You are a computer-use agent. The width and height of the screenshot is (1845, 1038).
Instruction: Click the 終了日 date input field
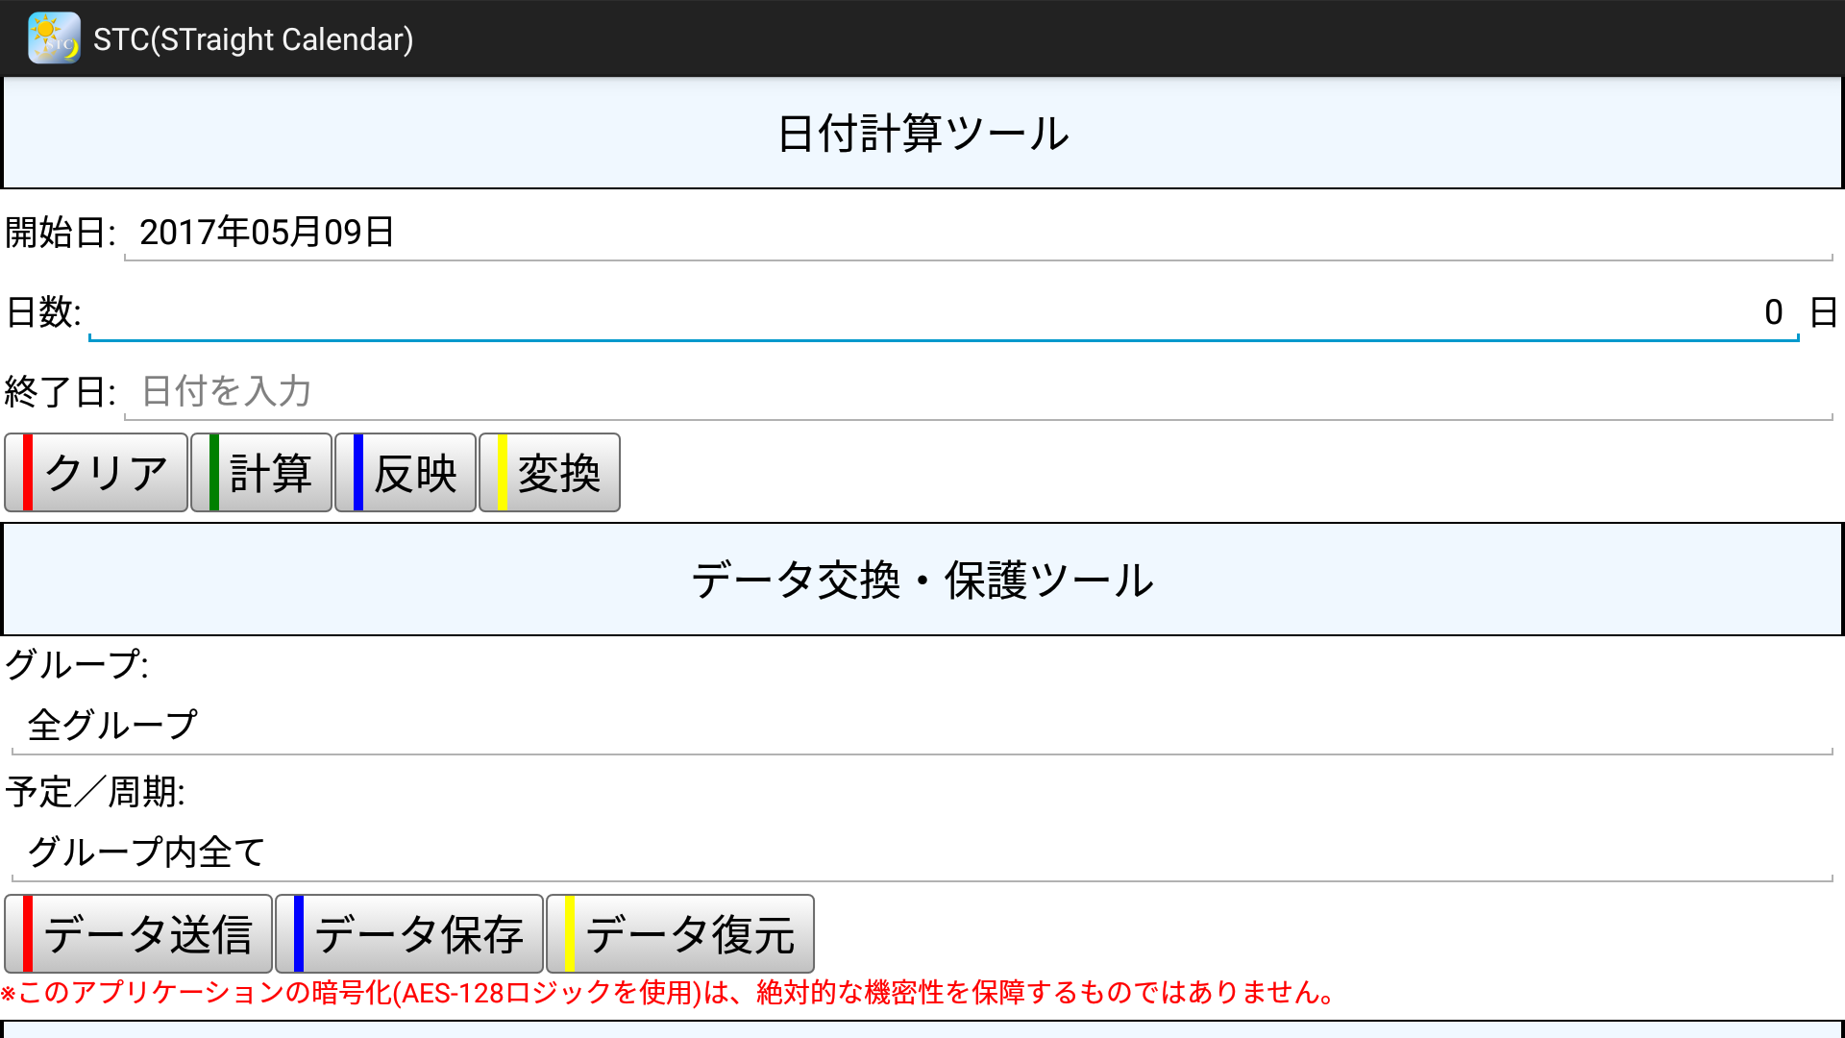tap(976, 392)
